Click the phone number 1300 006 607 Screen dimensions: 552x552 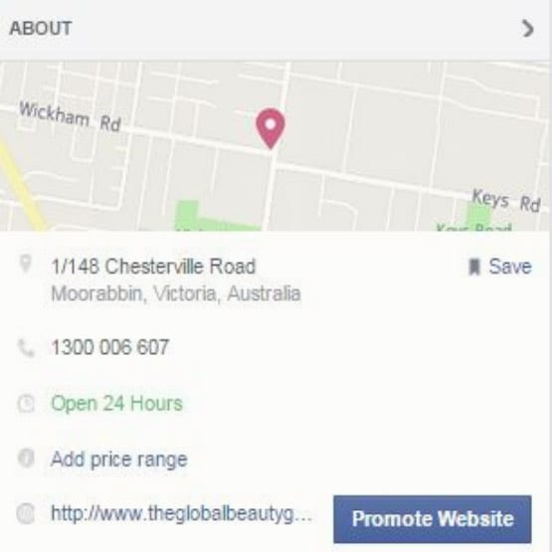pos(110,347)
